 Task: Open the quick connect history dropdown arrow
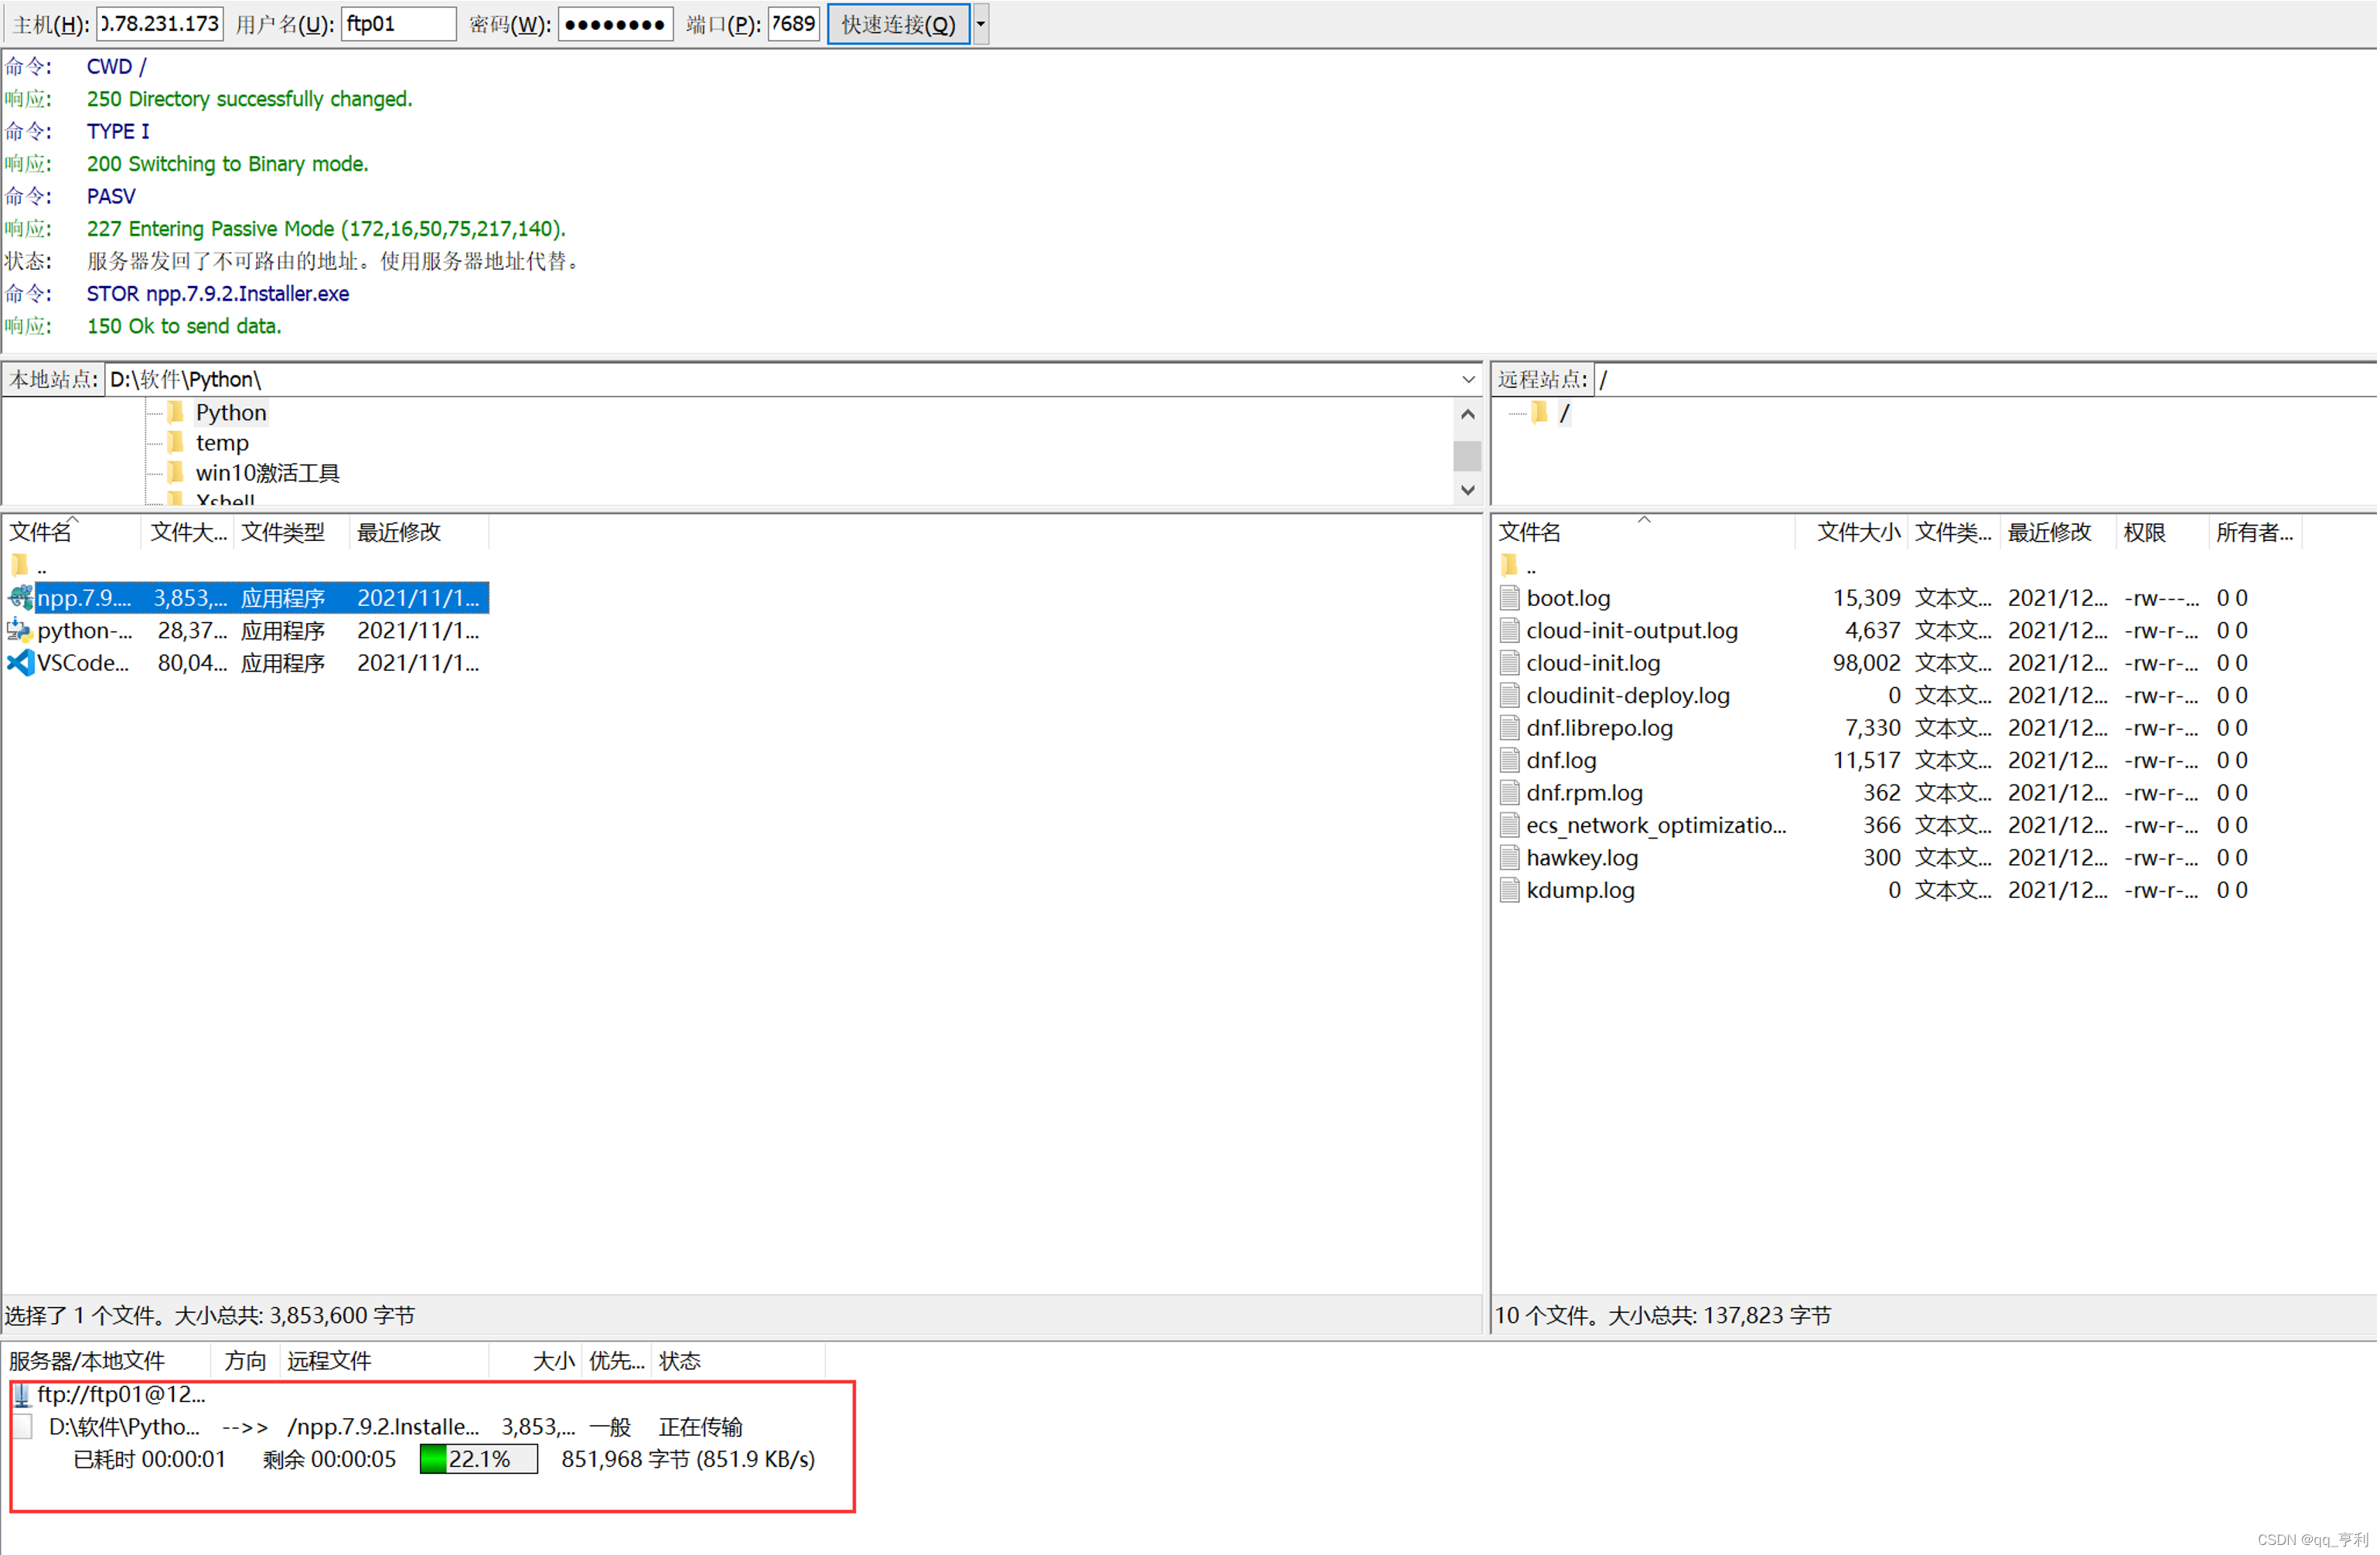982,24
